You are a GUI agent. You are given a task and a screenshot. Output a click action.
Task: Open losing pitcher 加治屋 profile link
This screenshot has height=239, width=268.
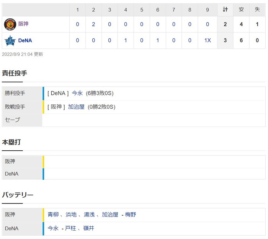[x=76, y=107]
